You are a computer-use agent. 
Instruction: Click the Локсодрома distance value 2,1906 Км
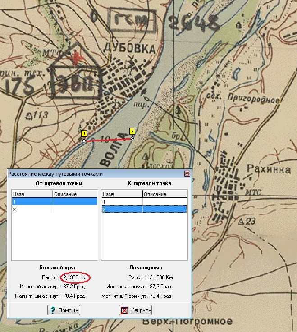coord(161,277)
